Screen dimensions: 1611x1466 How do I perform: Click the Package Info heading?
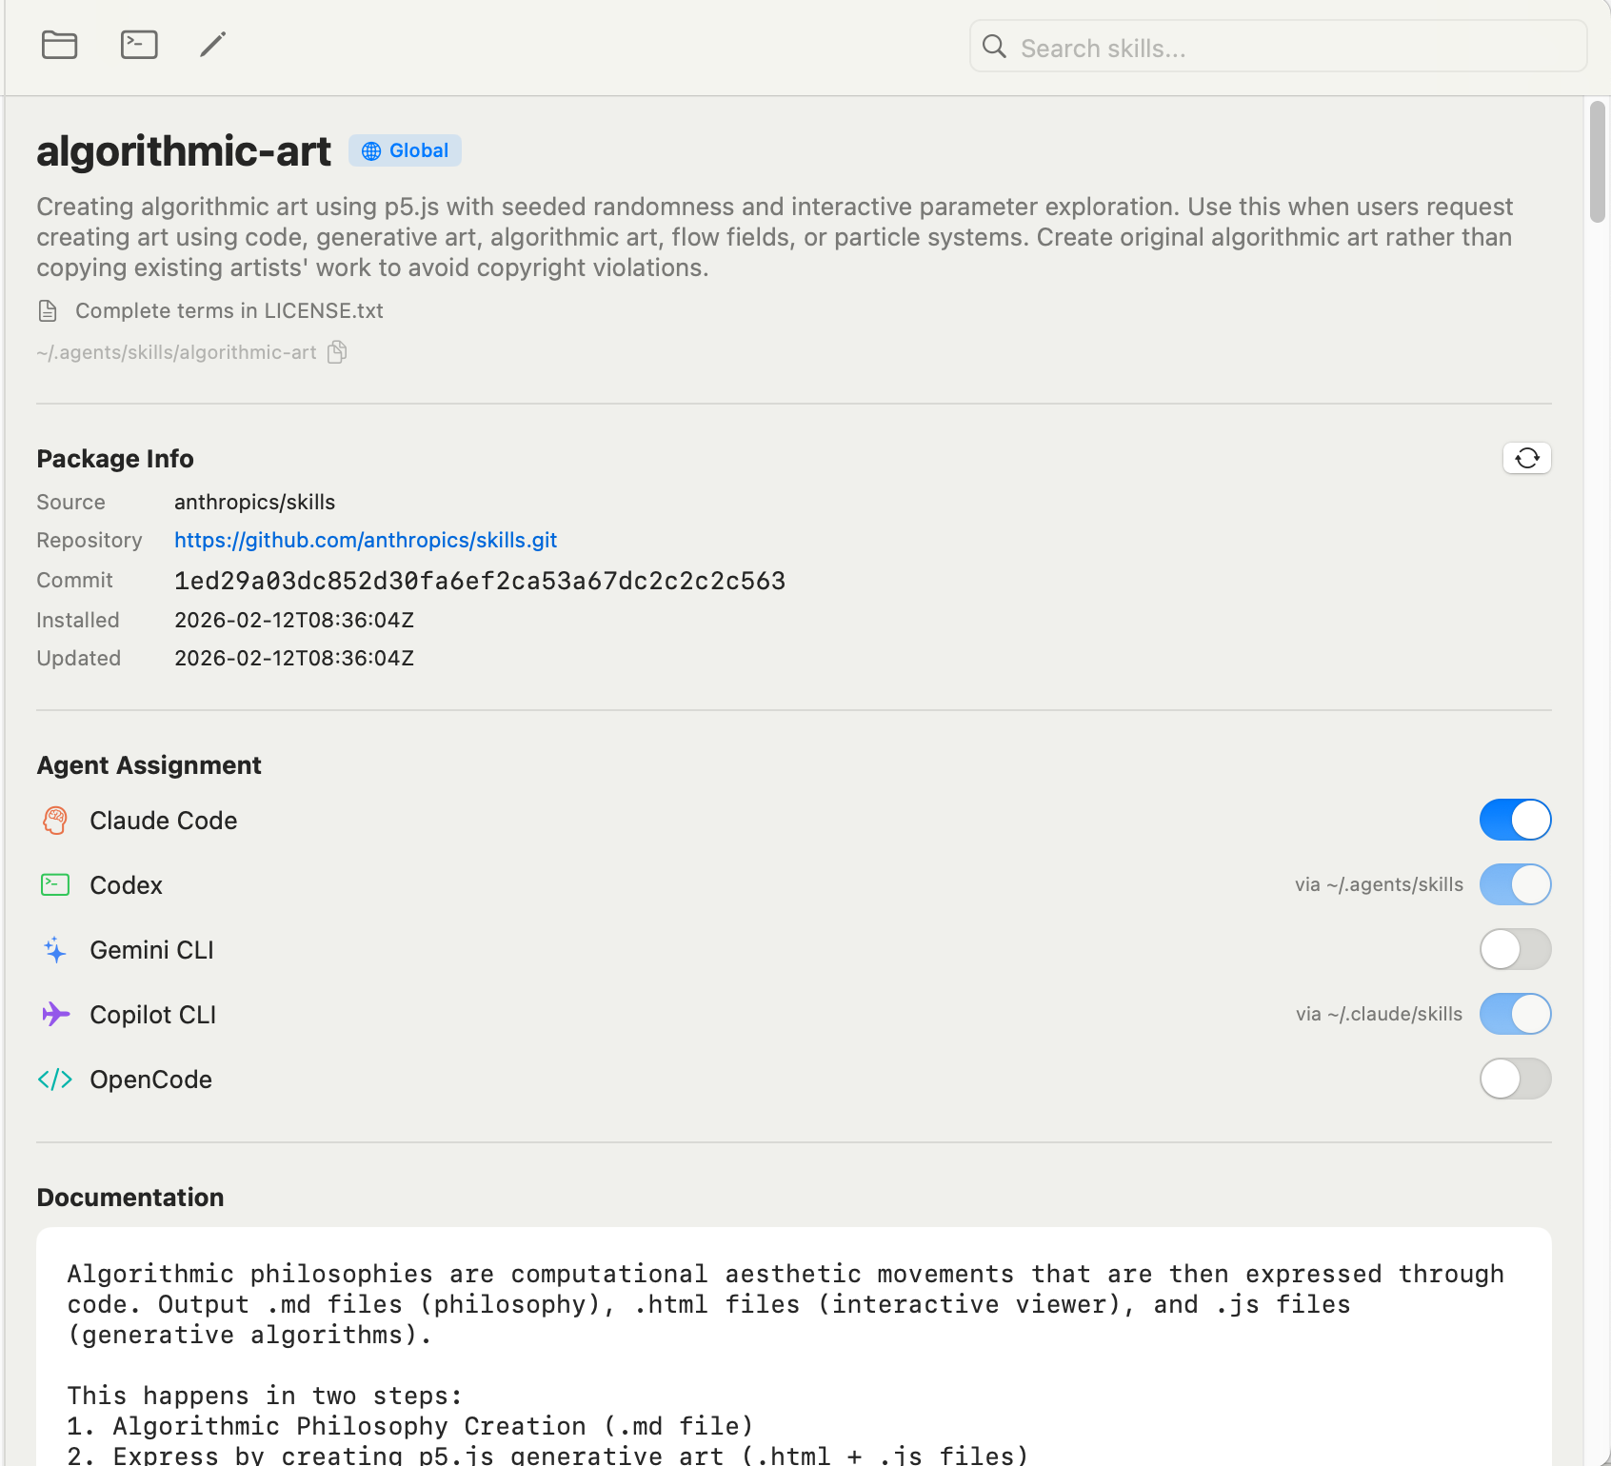115,459
